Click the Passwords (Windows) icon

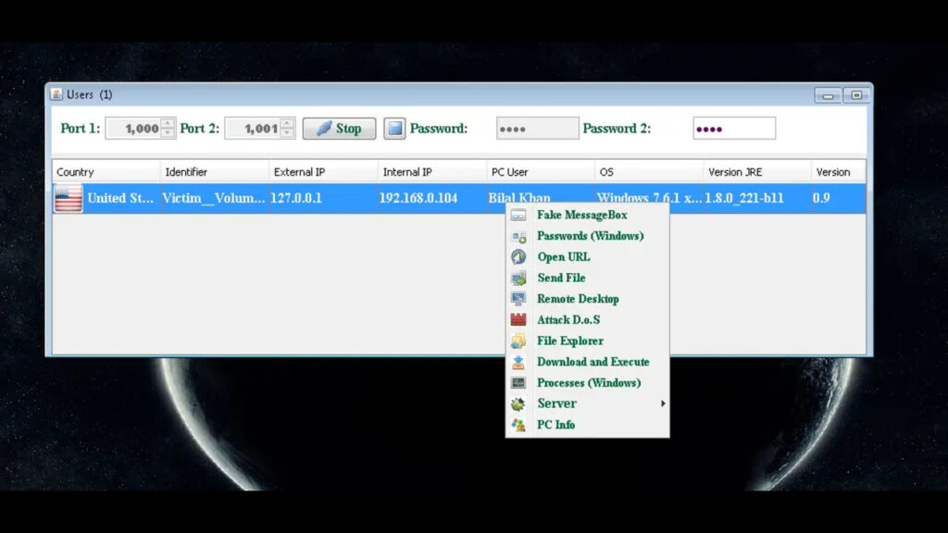(x=518, y=236)
